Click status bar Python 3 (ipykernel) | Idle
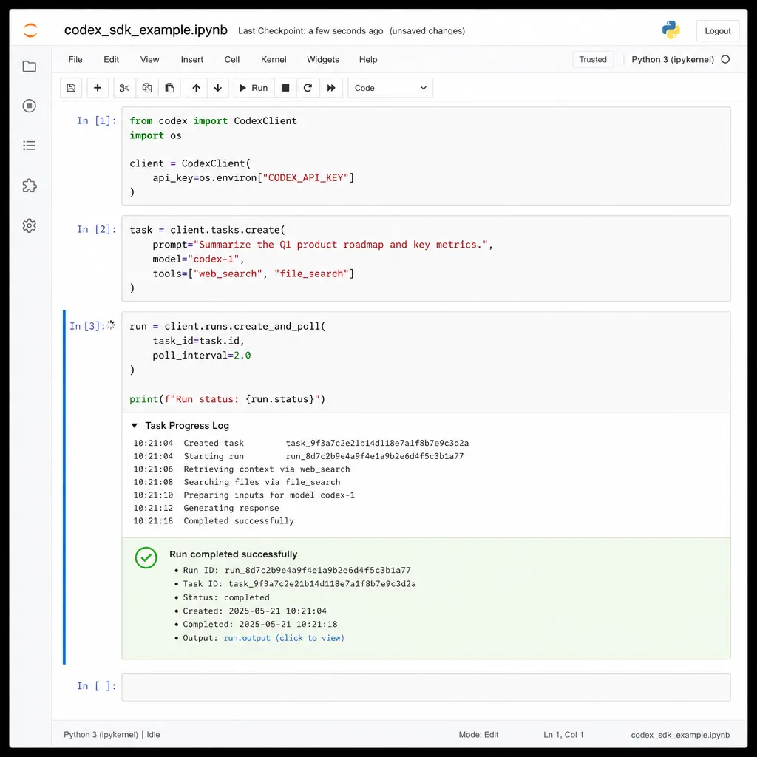The height and width of the screenshot is (757, 757). click(x=112, y=734)
